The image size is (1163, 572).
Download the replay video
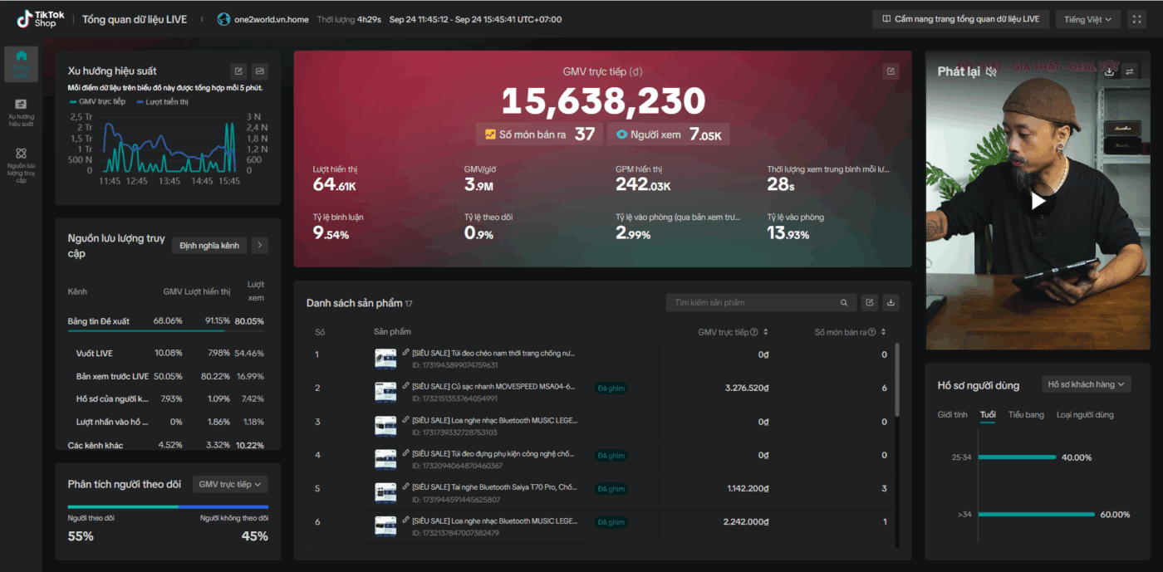[1109, 71]
